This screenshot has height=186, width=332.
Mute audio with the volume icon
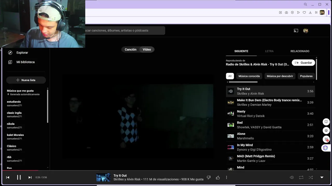tap(292, 177)
